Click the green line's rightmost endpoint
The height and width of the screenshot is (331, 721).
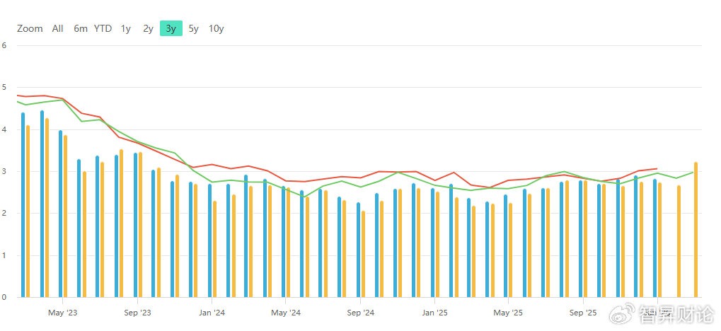695,172
